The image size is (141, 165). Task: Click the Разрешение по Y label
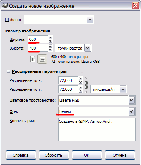tap(26, 89)
